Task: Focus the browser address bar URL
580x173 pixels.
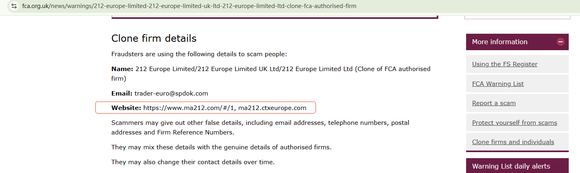Action: click(x=189, y=6)
